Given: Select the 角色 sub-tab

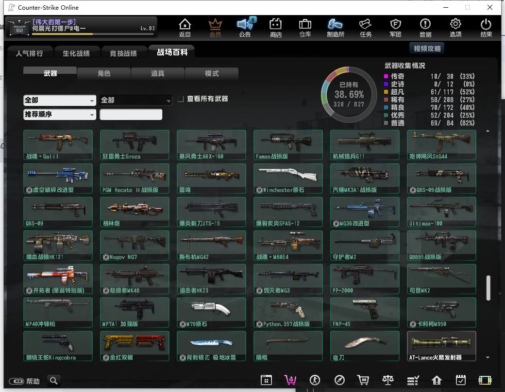Looking at the screenshot, I should [104, 73].
